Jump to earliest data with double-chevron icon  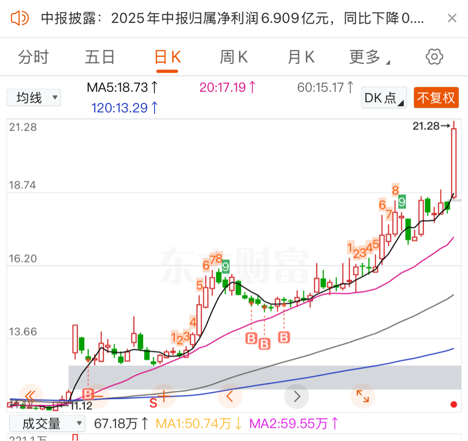click(x=31, y=396)
